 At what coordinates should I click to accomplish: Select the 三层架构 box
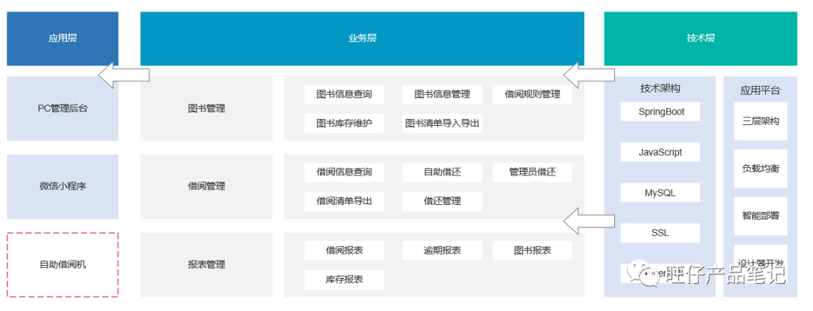coord(760,121)
